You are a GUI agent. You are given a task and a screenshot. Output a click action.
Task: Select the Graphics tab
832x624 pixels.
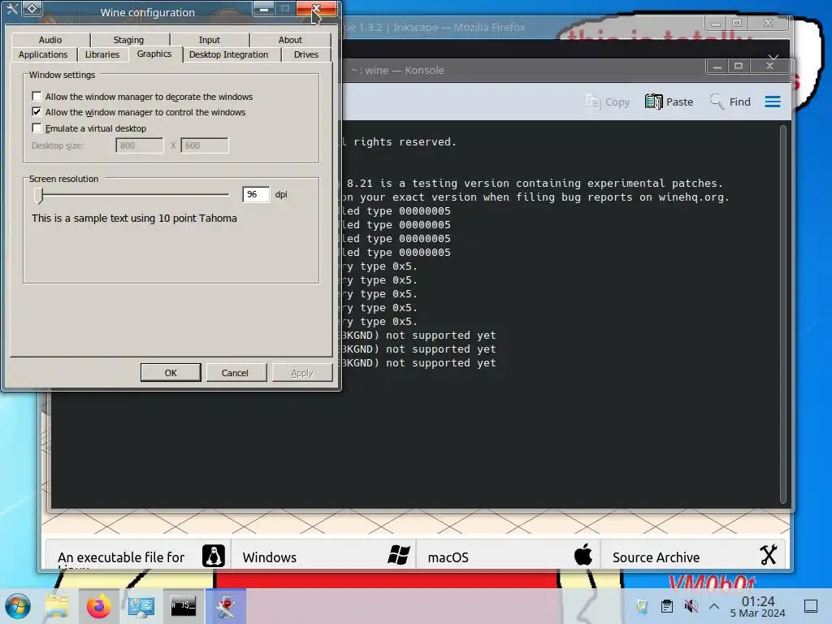pyautogui.click(x=154, y=54)
